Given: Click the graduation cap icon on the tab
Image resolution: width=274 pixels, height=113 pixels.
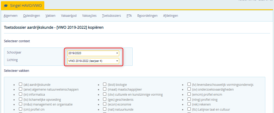Looking at the screenshot, I should [6, 6].
